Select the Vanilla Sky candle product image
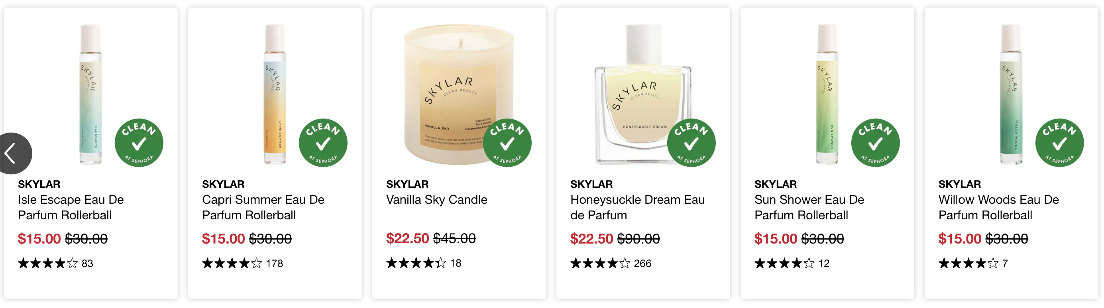This screenshot has width=1104, height=308. tap(459, 94)
